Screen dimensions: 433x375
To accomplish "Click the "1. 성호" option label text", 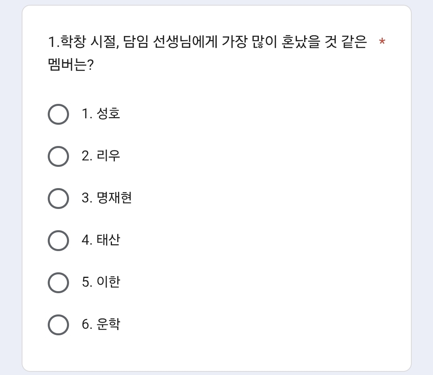I will (x=101, y=114).
